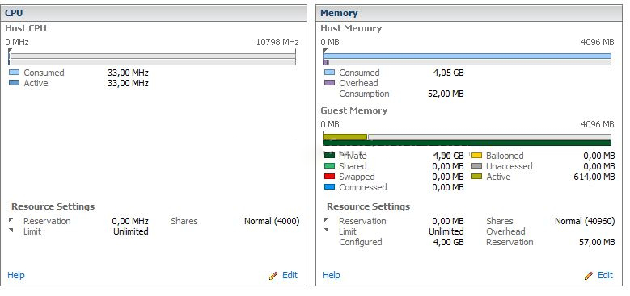This screenshot has height=296, width=630.
Task: Click the Overhead Consumption purple swatch
Action: (329, 83)
